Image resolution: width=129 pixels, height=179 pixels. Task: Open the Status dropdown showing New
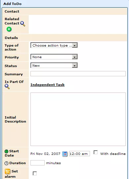click(x=54, y=65)
